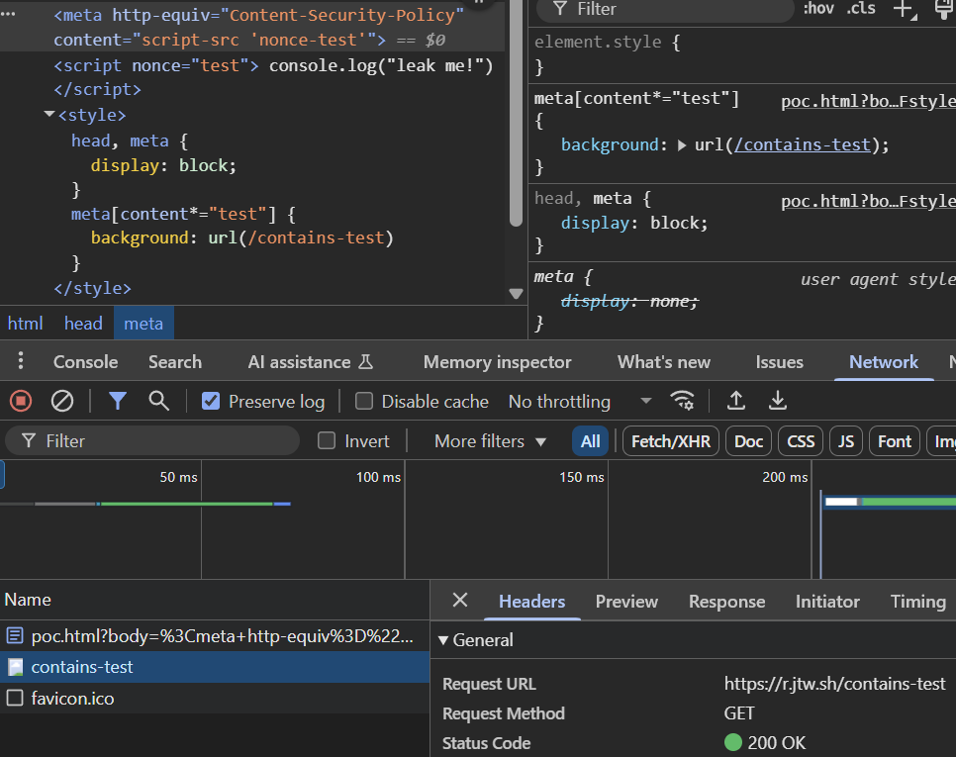Open AI assistance tab
The width and height of the screenshot is (956, 757).
[311, 362]
